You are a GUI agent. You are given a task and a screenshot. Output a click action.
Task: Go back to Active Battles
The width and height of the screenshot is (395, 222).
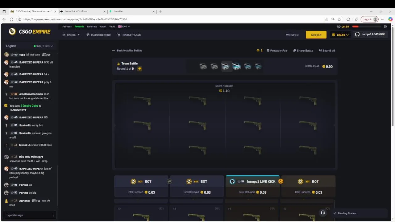pyautogui.click(x=127, y=50)
